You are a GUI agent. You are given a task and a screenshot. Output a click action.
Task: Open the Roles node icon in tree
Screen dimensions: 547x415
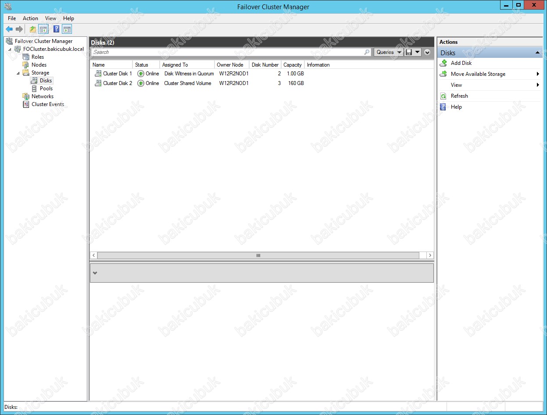click(x=26, y=57)
